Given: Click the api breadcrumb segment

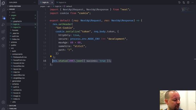Looking at the screenshot, I should [x=49, y=6].
